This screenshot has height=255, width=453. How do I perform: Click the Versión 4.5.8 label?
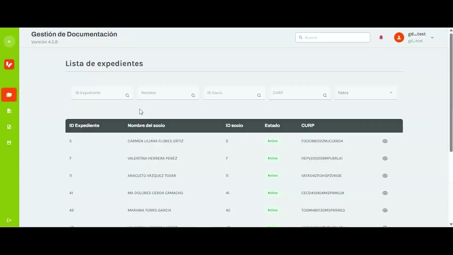tap(44, 42)
